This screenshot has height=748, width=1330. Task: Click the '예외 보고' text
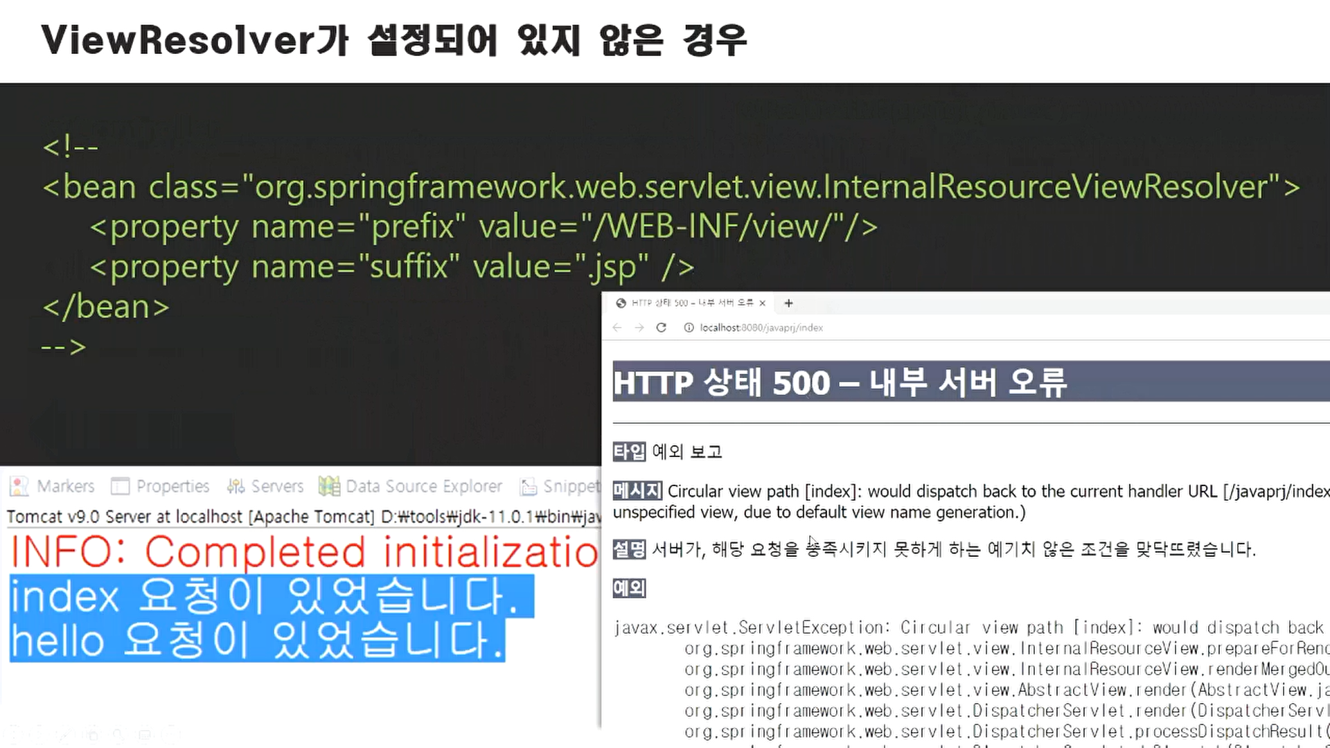(x=687, y=452)
